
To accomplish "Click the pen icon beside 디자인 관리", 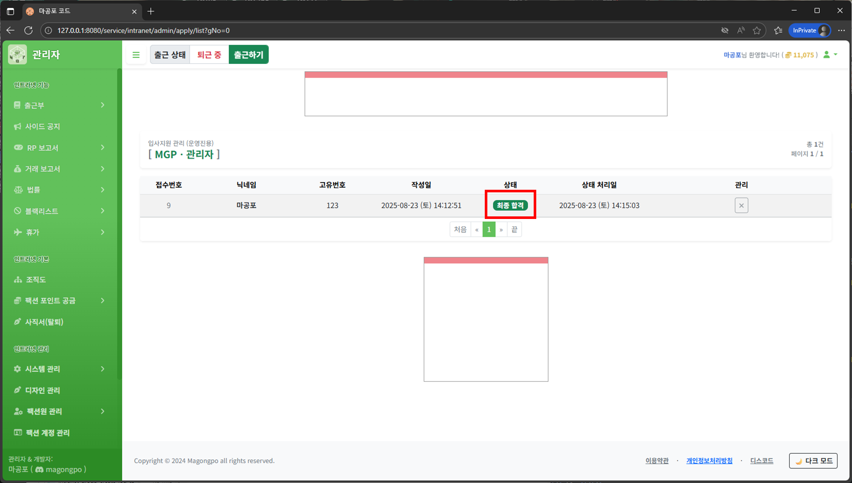I will (x=17, y=390).
